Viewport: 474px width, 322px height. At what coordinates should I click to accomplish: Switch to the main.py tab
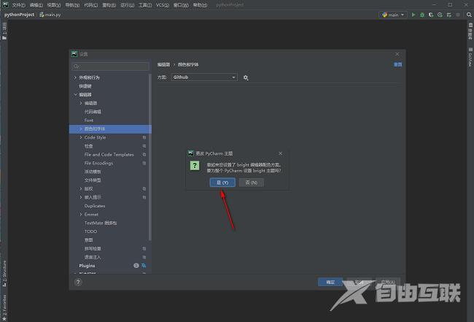pyautogui.click(x=50, y=14)
